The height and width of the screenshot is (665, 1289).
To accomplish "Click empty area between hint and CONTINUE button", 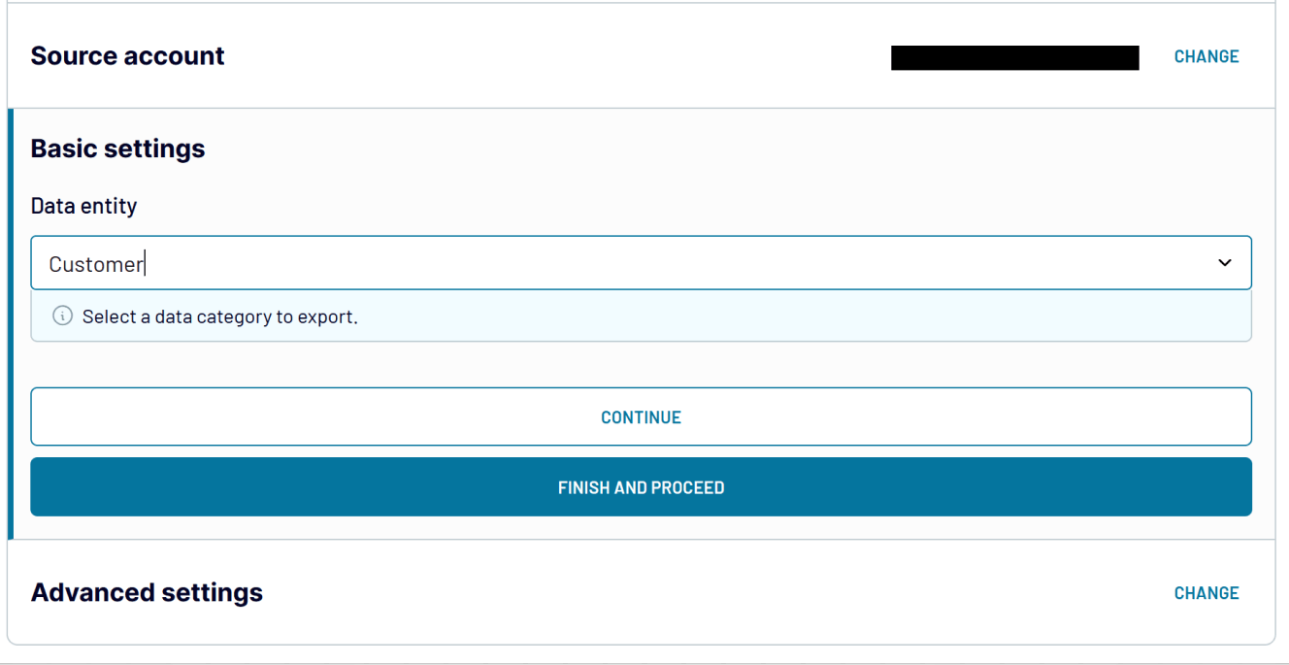I will coord(641,365).
